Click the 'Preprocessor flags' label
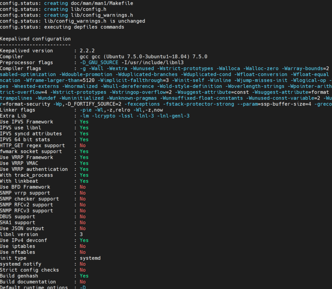The width and height of the screenshot is (332, 289). [x=26, y=63]
